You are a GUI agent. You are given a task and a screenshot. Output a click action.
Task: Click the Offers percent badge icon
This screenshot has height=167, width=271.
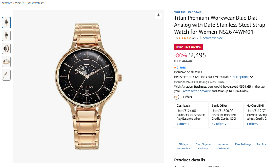click(x=176, y=97)
